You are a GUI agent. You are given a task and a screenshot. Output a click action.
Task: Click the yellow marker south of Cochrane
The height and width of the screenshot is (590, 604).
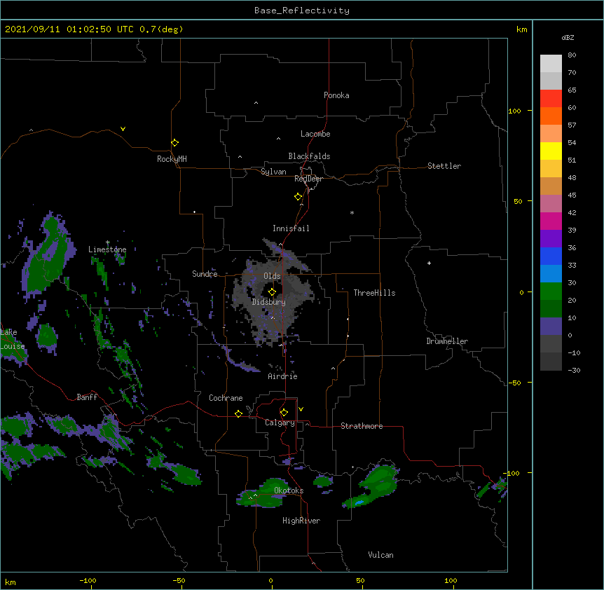click(x=238, y=413)
